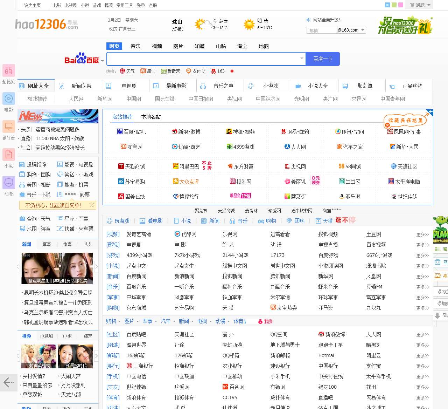Open 网易·邮箱 site link
The width and height of the screenshot is (448, 409).
point(295,132)
